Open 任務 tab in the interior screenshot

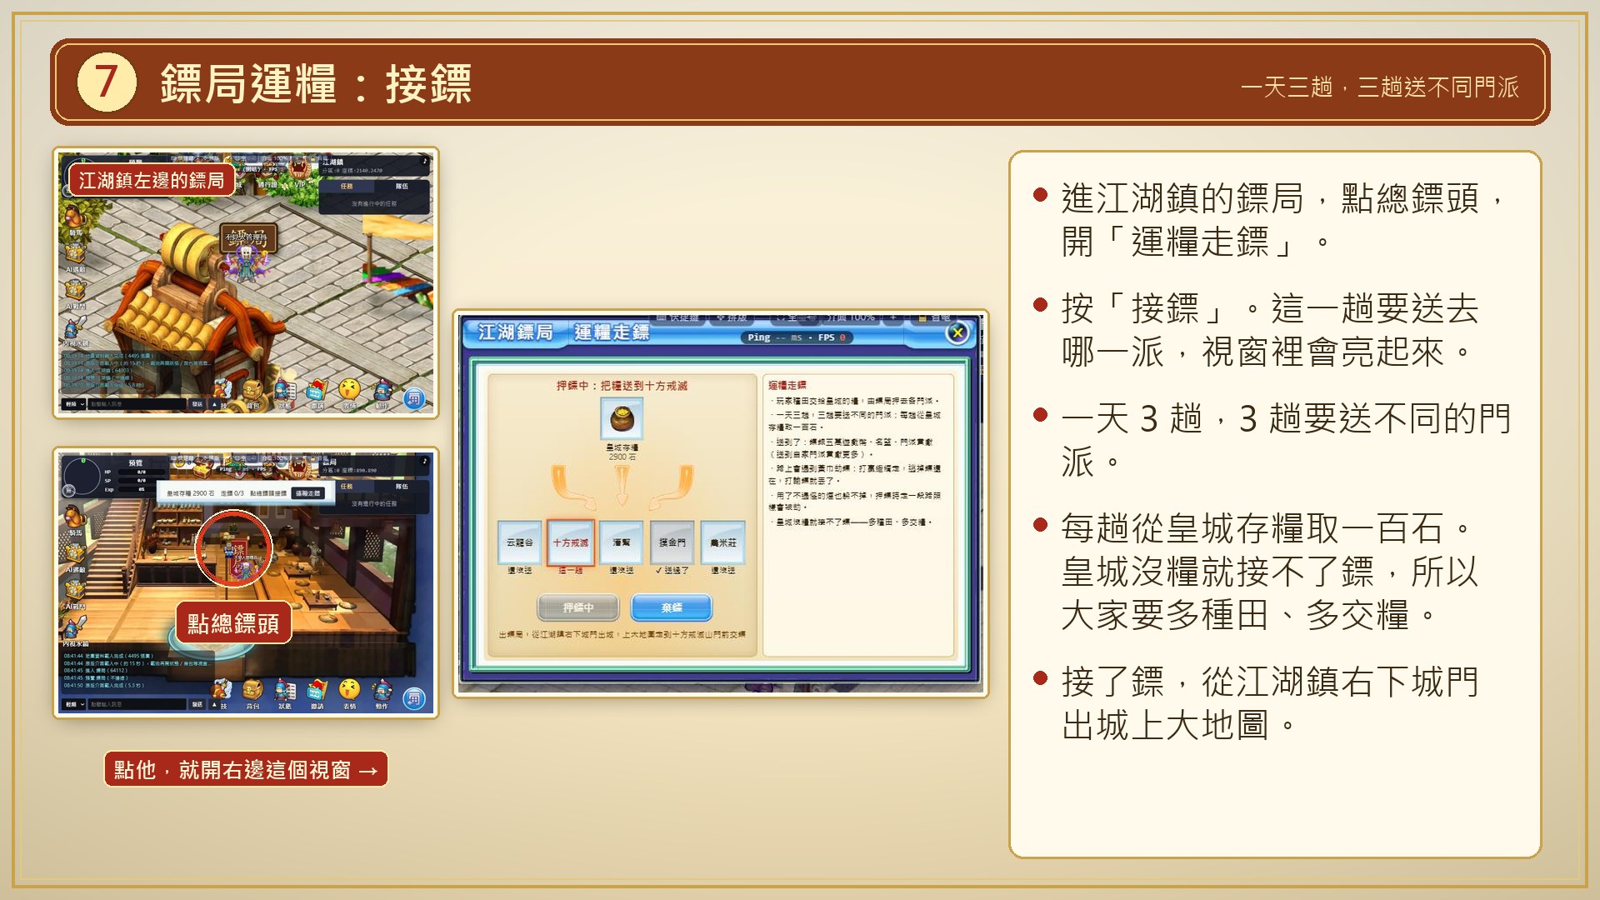click(347, 487)
